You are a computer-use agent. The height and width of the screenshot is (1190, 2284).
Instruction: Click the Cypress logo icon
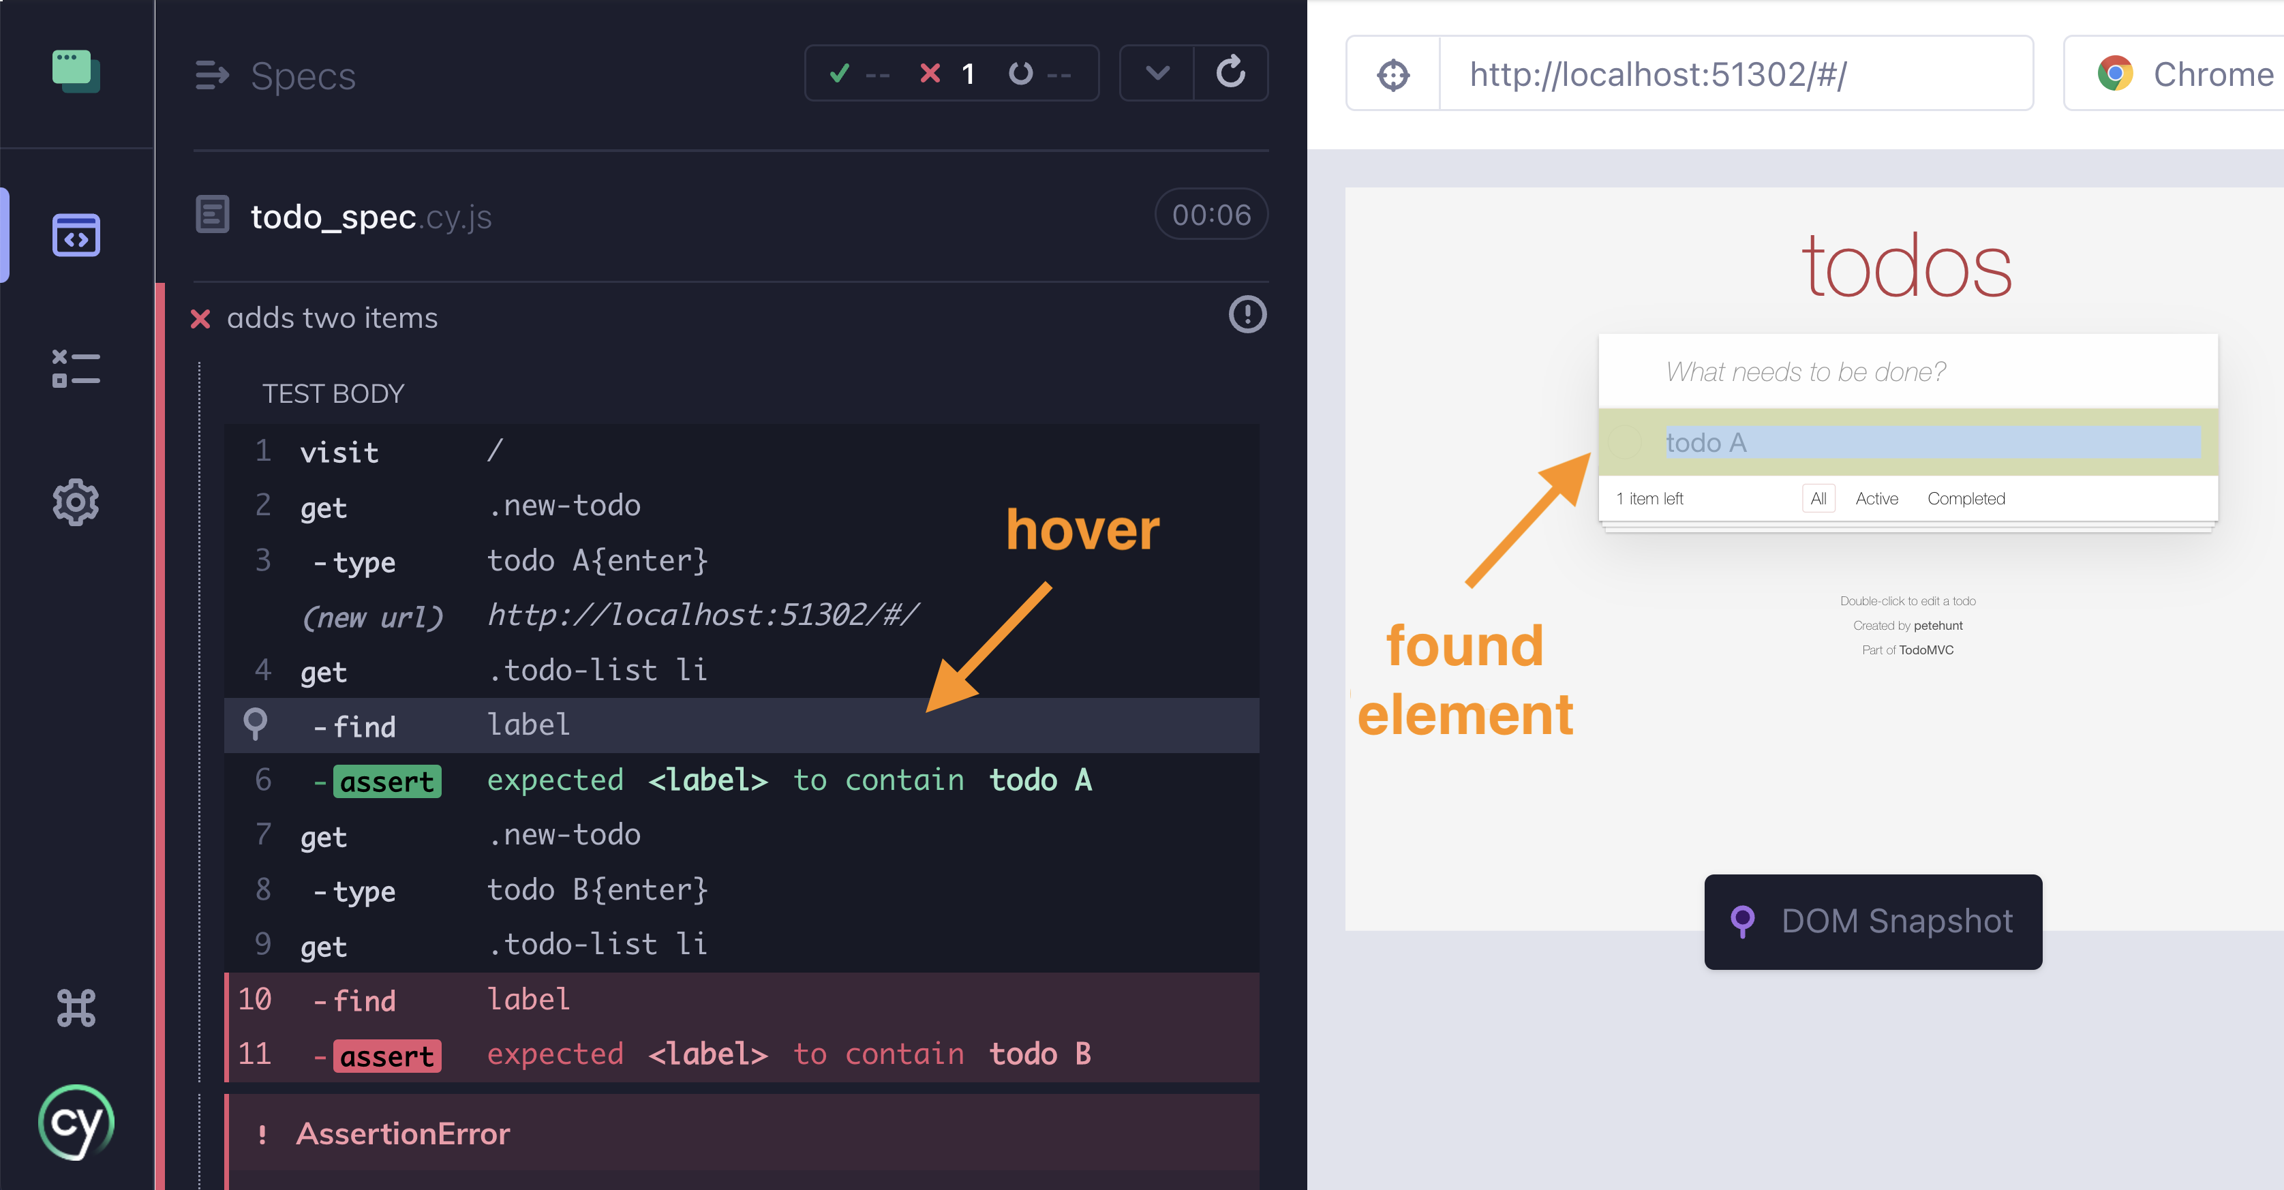tap(76, 1123)
